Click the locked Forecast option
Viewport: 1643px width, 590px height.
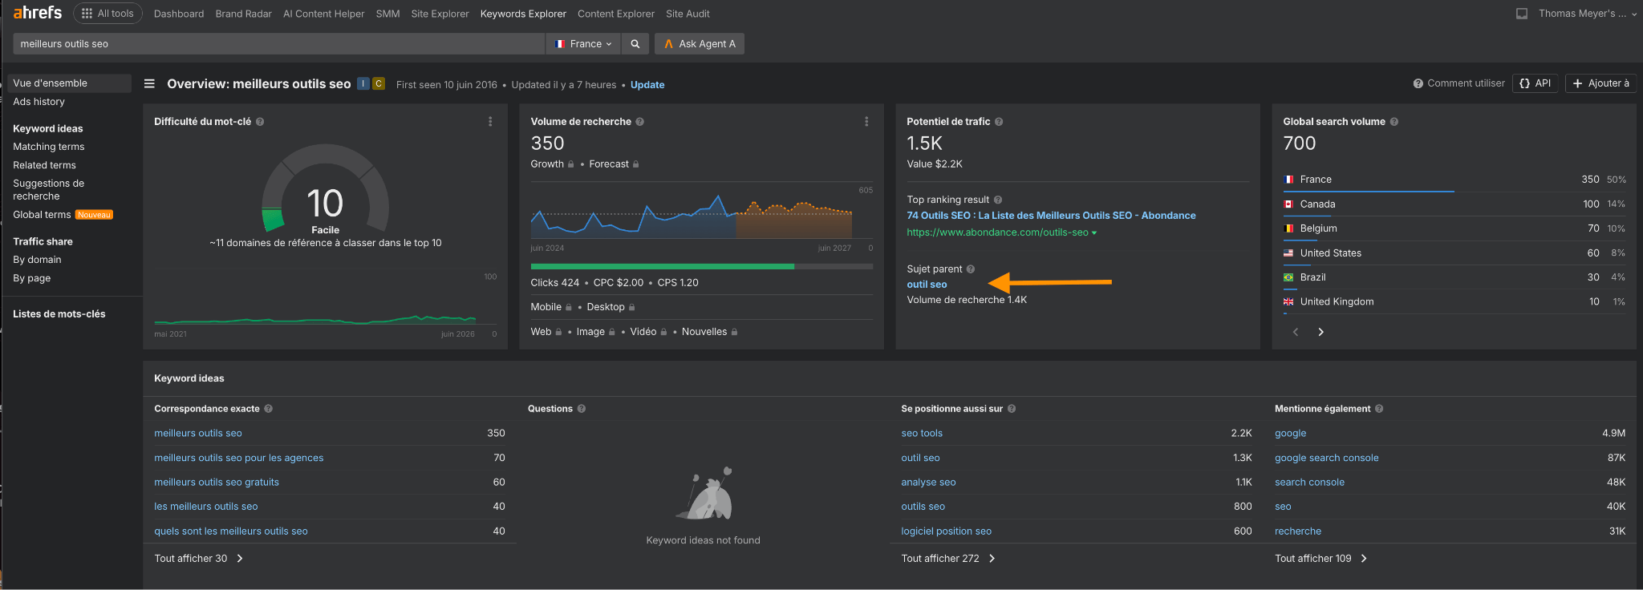[614, 164]
